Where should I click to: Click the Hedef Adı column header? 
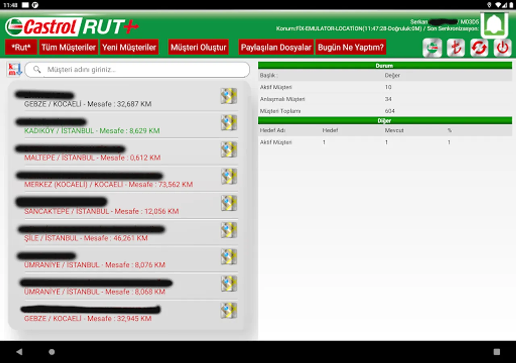coord(273,130)
